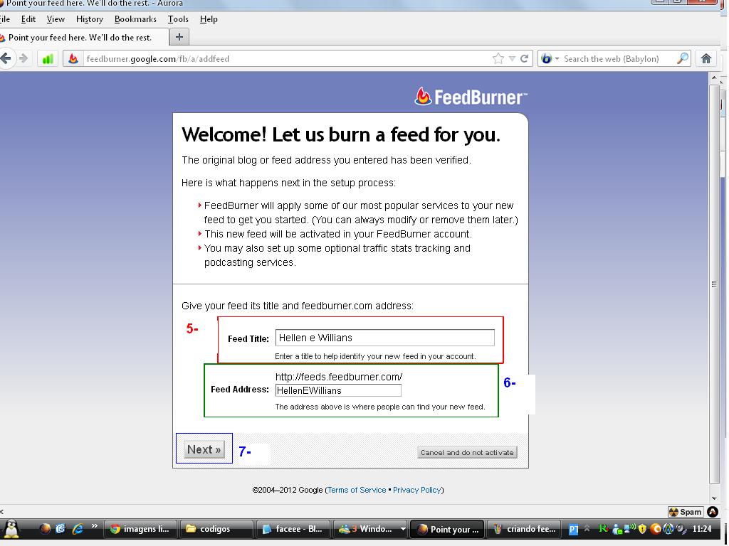
Task: Switch to the 'criando fee...' taskbar window
Action: [524, 529]
